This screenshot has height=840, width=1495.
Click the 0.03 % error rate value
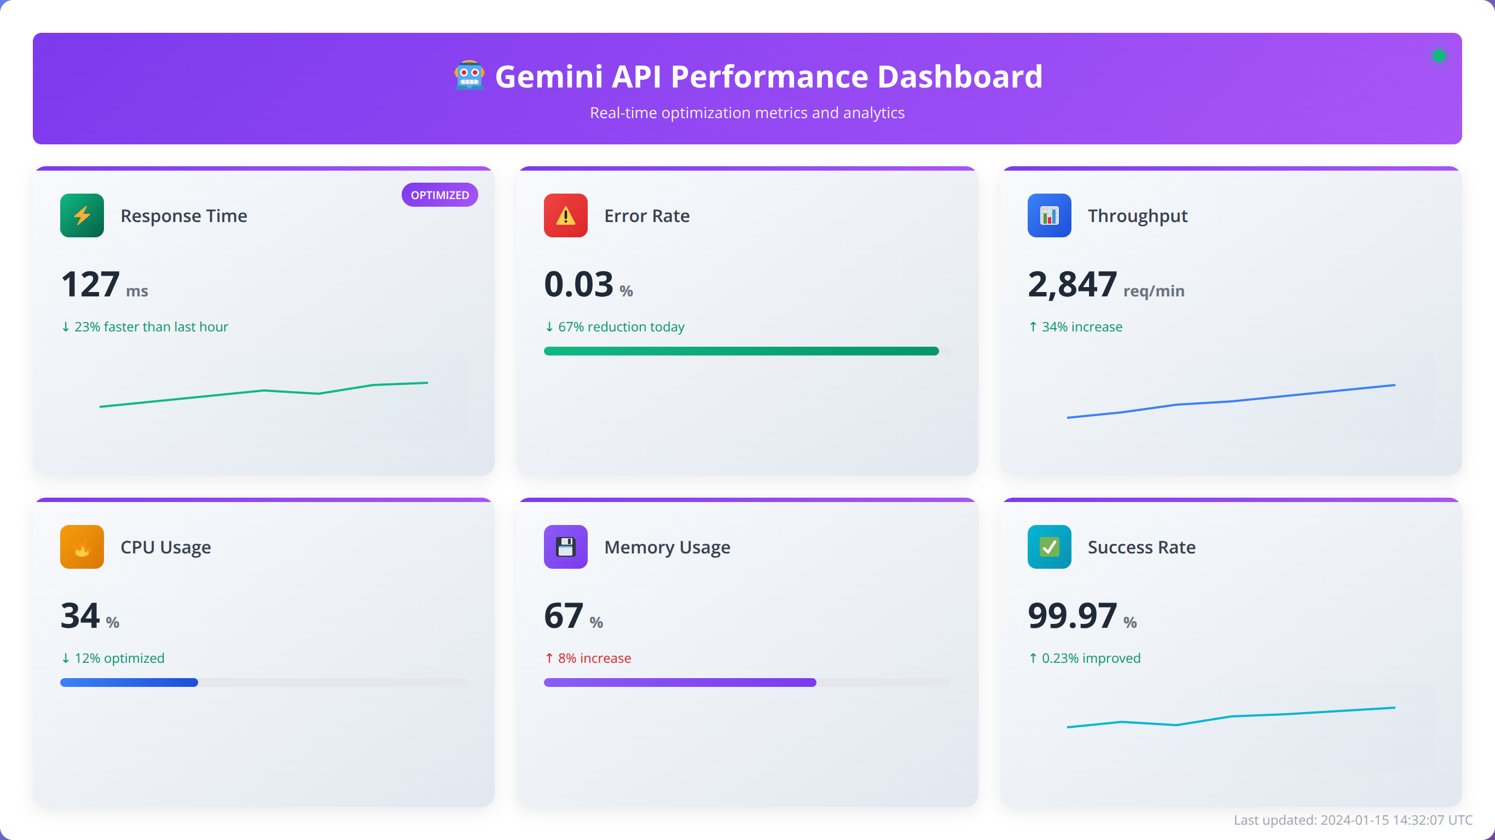click(588, 284)
